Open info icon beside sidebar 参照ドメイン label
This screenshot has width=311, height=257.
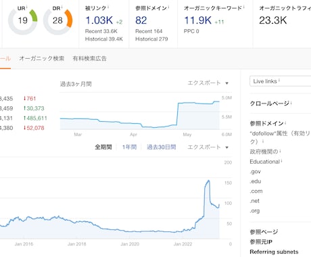point(285,122)
